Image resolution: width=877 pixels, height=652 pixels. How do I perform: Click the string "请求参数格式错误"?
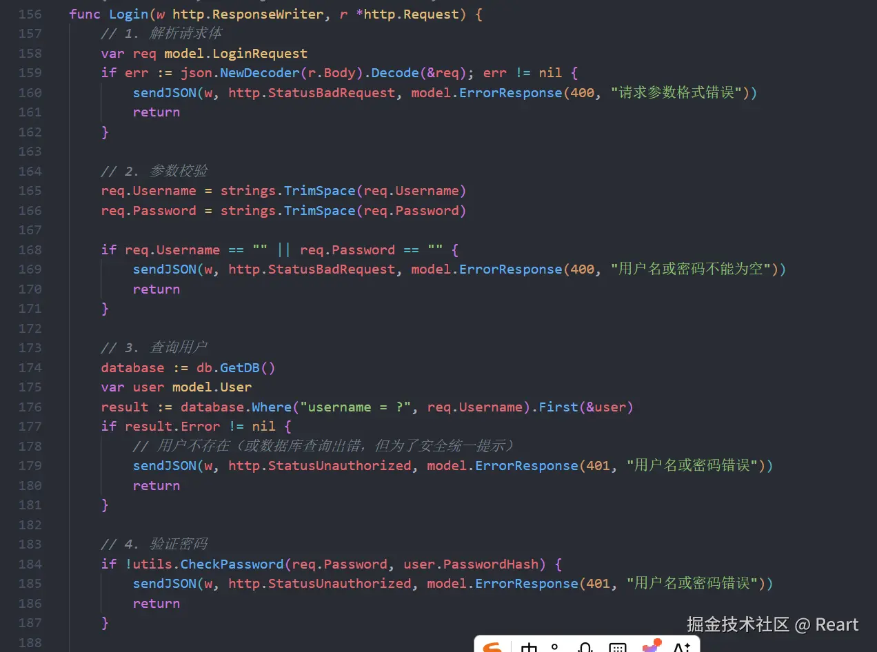[676, 92]
